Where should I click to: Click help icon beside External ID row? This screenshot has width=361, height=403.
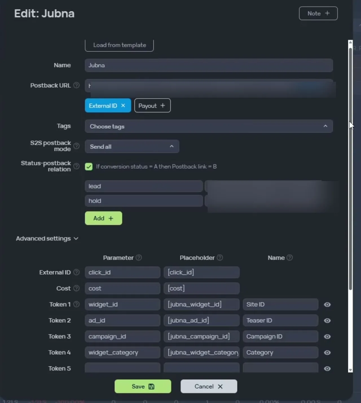[76, 272]
